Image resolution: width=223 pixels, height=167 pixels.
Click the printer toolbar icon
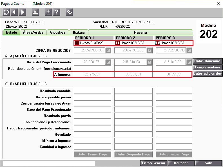[35, 12]
